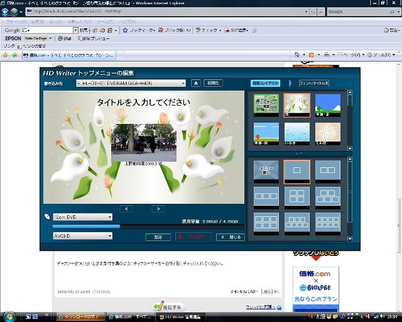Screen dimensions: 402x322
Task: Click the X 閉じる close button
Action: (x=231, y=237)
